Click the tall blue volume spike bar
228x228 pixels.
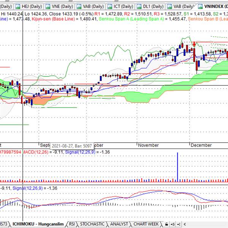coord(177,167)
